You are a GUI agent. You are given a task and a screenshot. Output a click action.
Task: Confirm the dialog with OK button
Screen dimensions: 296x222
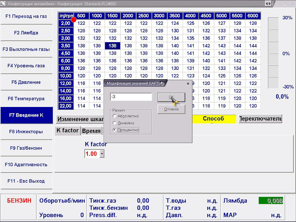(171, 97)
